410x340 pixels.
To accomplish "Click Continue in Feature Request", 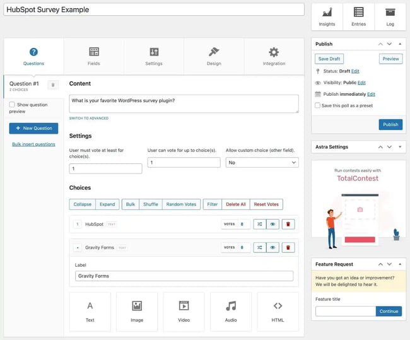I will (389, 311).
